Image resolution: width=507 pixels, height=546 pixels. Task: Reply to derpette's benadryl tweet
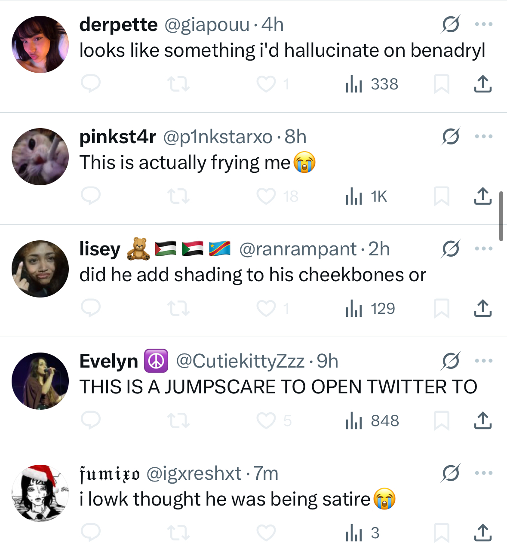(x=91, y=84)
